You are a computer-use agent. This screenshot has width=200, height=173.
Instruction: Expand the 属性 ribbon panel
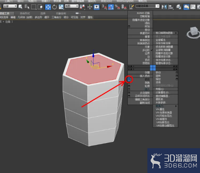90,17
